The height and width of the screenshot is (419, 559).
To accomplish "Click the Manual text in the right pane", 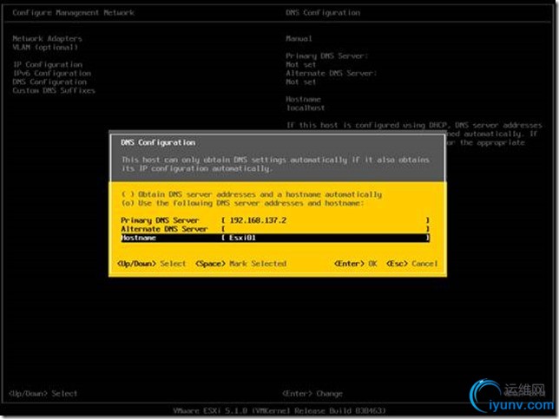I will coord(299,38).
